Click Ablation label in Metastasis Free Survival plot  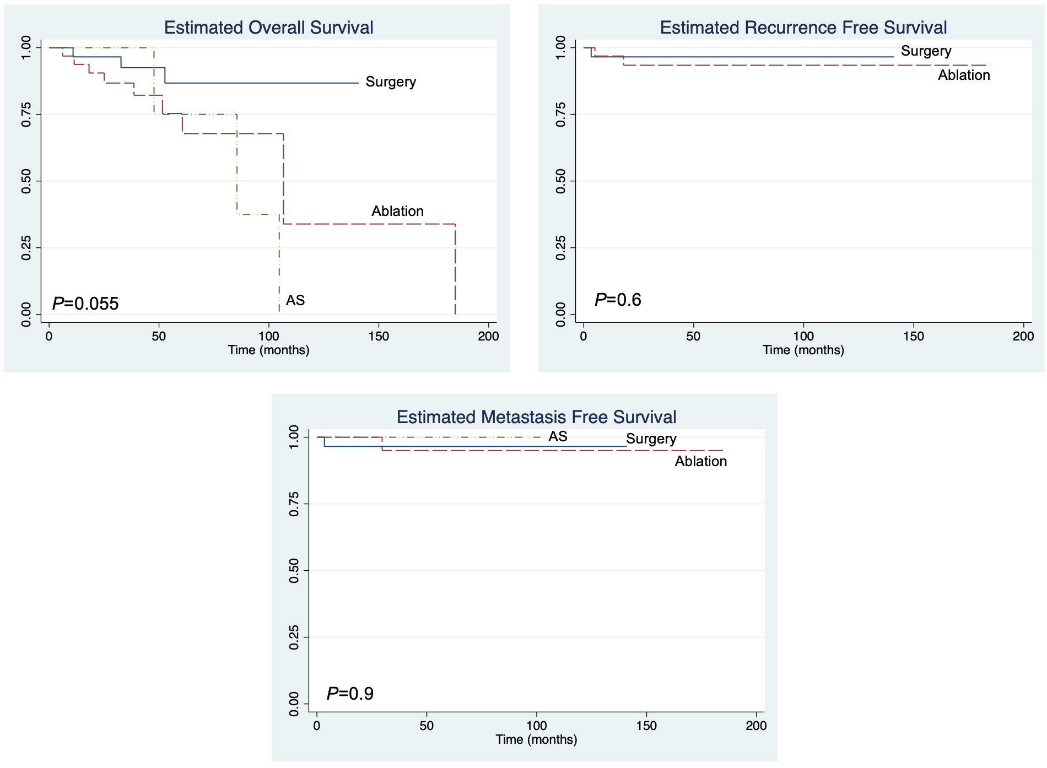tap(701, 462)
